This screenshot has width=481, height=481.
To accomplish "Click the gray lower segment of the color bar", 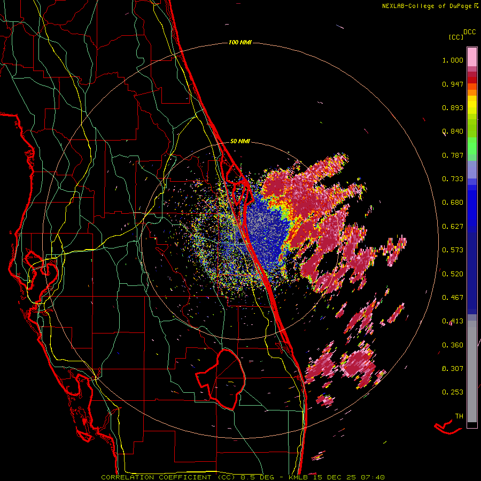I will pyautogui.click(x=472, y=371).
